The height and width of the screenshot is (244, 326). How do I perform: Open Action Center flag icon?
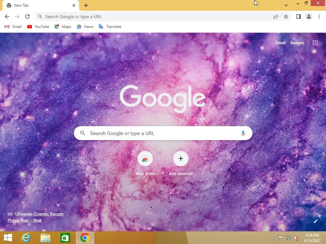point(280,238)
